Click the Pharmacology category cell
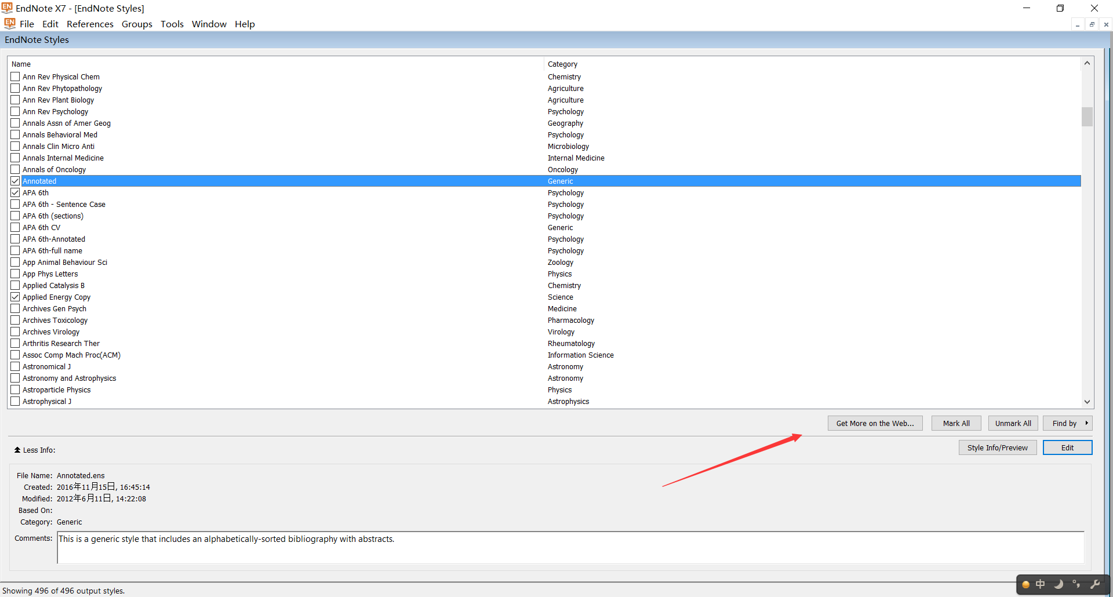1113x597 pixels. [571, 321]
